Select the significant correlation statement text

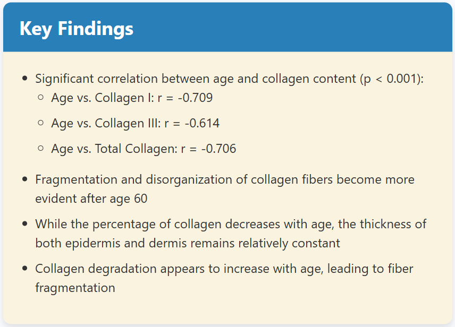click(x=229, y=79)
